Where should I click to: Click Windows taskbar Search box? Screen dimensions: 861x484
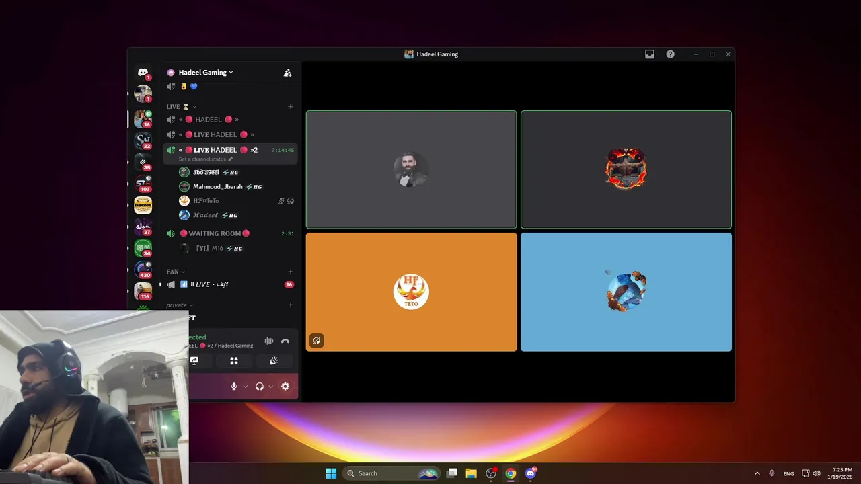[x=391, y=473]
